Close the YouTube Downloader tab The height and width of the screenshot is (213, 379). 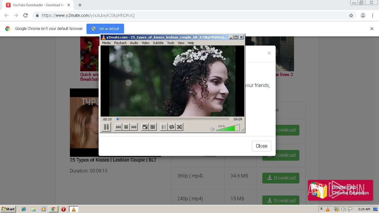(x=69, y=5)
